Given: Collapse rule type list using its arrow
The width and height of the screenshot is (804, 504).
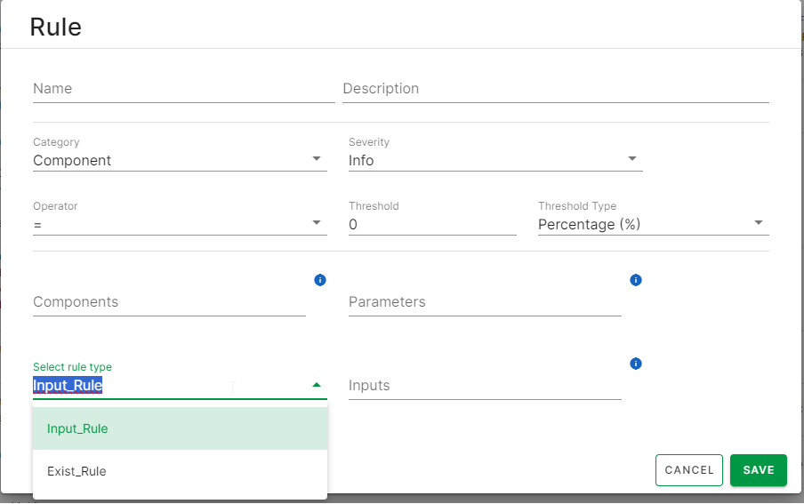Looking at the screenshot, I should 317,385.
